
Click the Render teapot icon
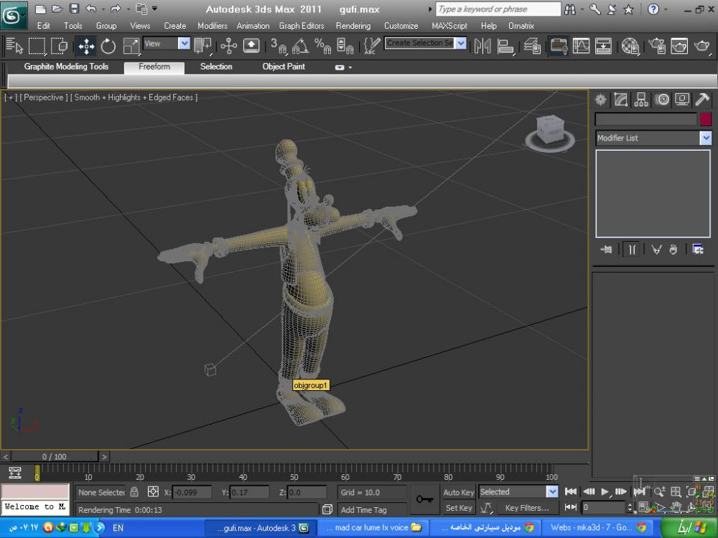(x=701, y=46)
